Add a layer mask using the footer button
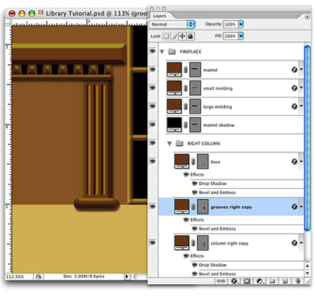The width and height of the screenshot is (314, 298). 247,281
